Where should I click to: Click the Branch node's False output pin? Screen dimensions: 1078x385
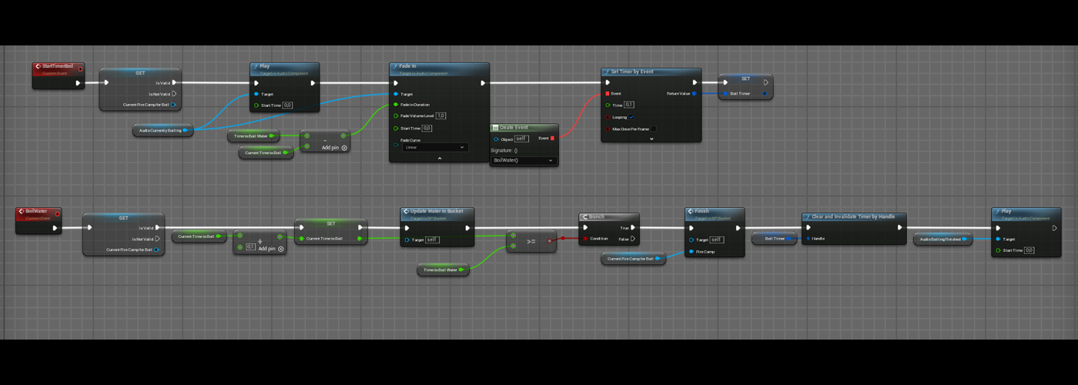[x=633, y=239]
